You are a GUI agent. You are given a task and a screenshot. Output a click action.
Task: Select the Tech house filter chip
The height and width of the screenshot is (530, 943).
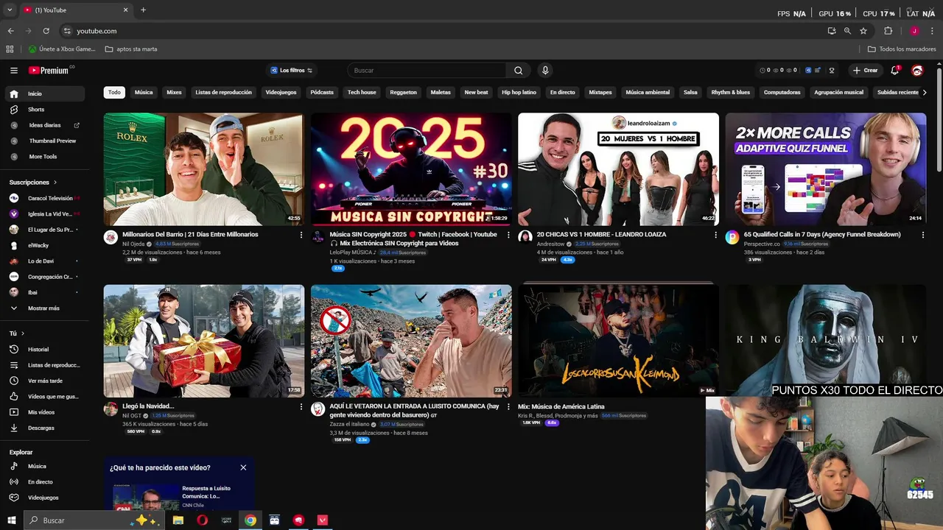click(362, 93)
